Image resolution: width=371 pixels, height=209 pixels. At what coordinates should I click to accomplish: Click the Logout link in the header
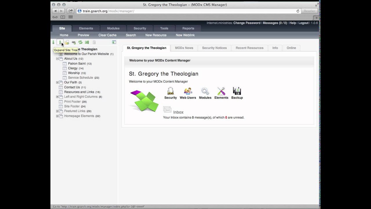click(x=303, y=23)
